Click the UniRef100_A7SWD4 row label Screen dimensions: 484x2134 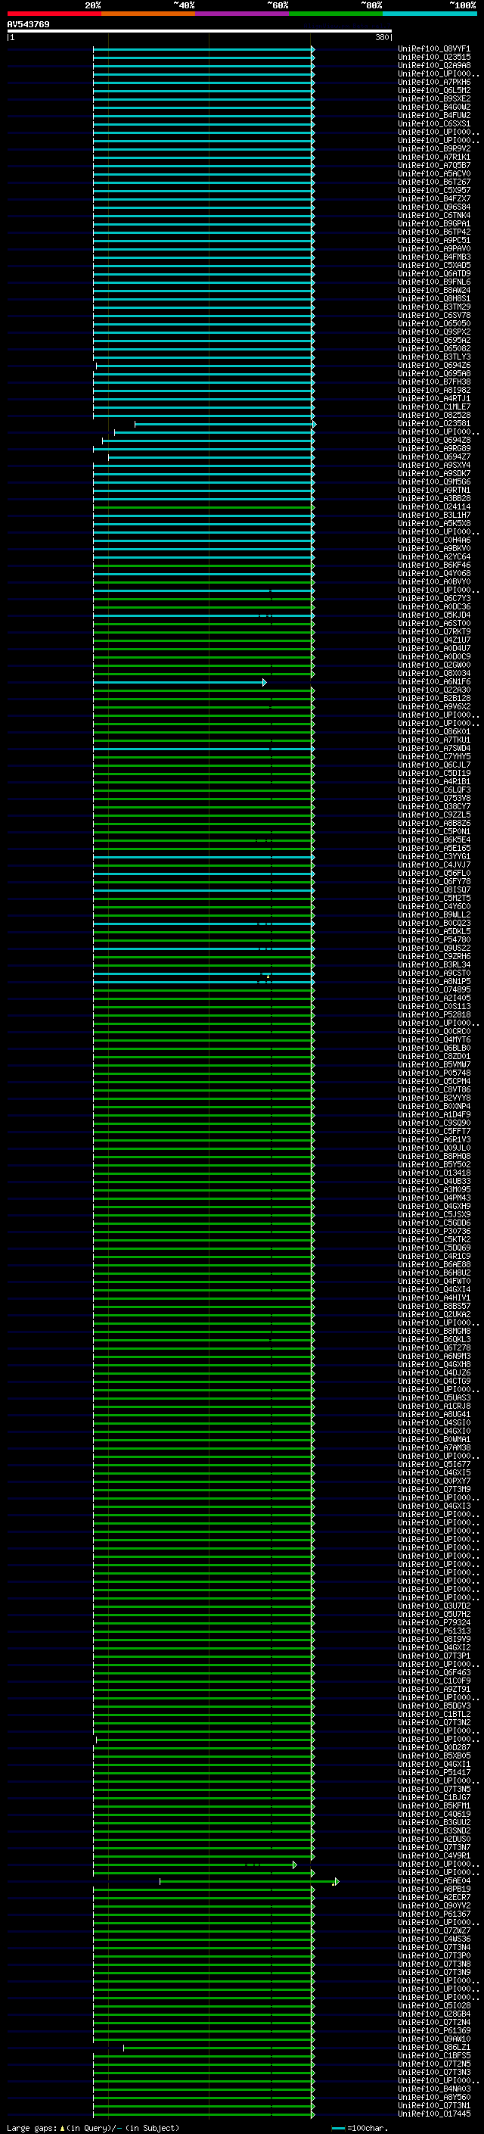(434, 748)
